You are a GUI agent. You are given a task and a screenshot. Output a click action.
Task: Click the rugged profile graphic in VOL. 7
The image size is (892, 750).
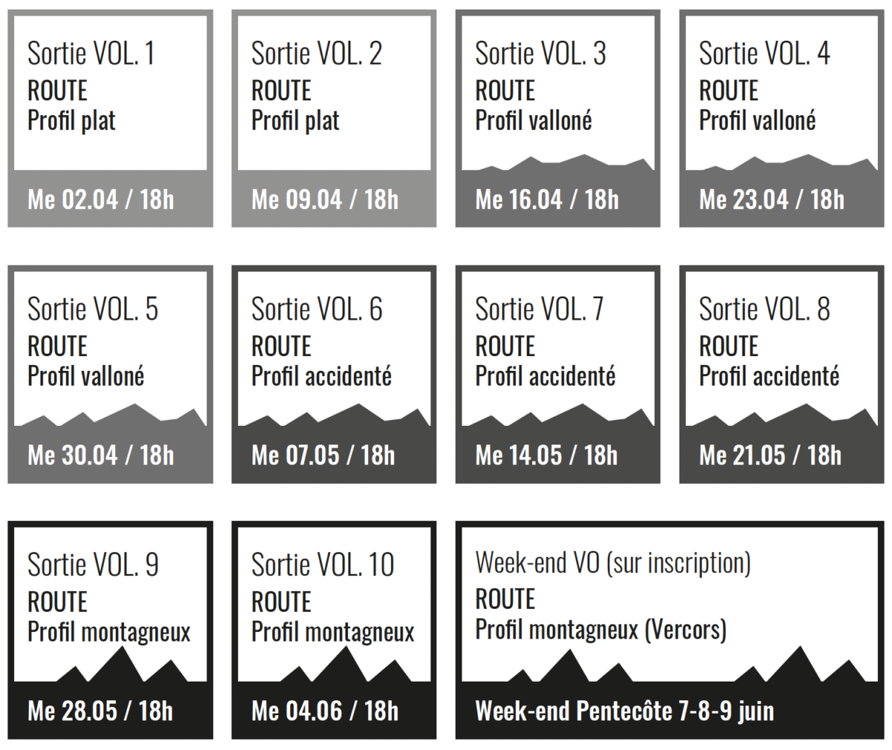(x=557, y=415)
